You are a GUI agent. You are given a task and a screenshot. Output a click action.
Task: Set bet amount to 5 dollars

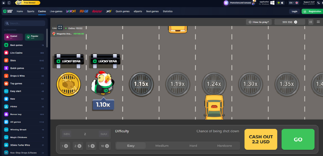[92, 146]
